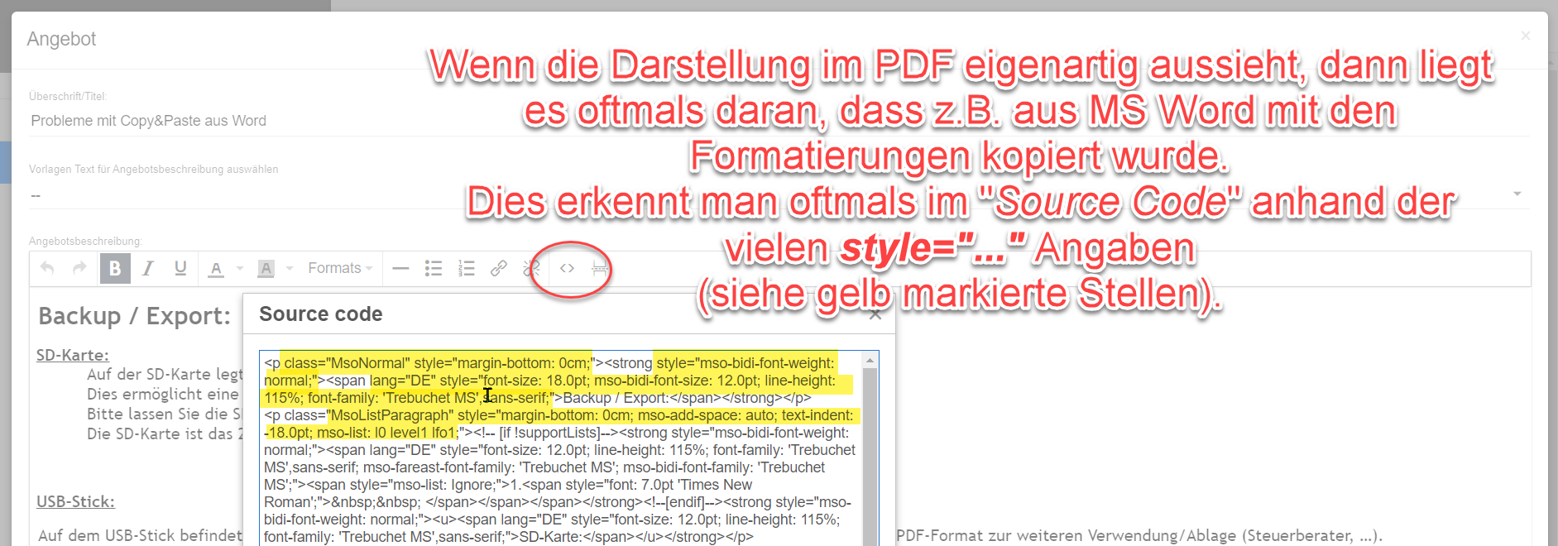Toggle bullet list formatting
The image size is (1558, 546).
tap(434, 268)
